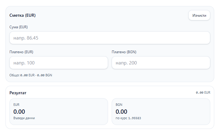The image size is (220, 135).
Task: Click the Въведи данни hint text
Action: (24, 118)
